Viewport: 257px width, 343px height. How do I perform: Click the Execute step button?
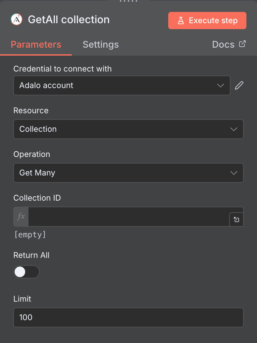207,20
